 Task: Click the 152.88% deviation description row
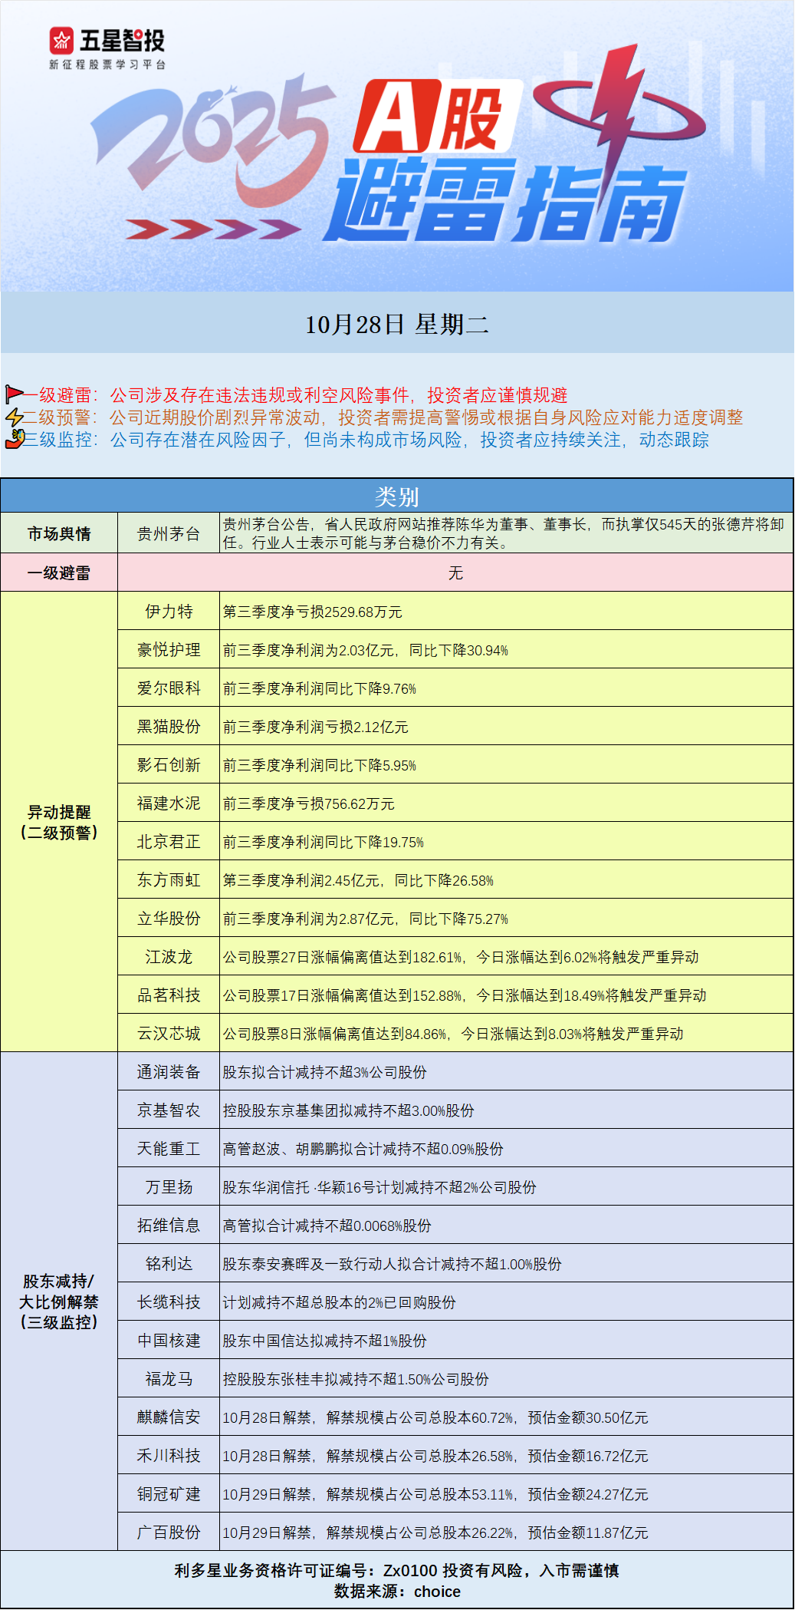[506, 995]
